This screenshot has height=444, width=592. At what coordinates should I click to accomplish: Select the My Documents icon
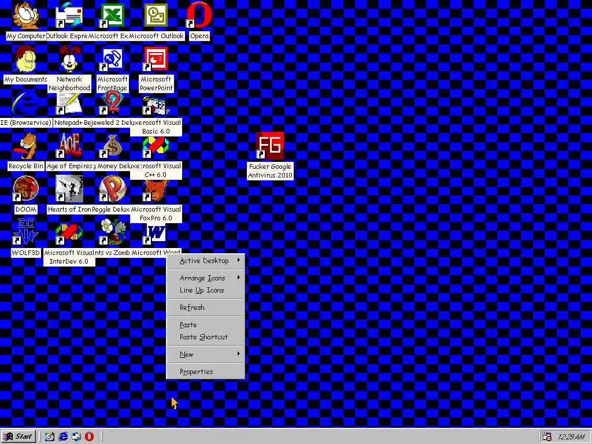25,60
